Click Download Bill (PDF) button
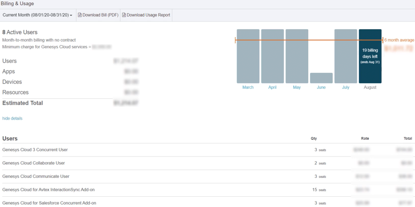The image size is (415, 207). click(x=98, y=15)
